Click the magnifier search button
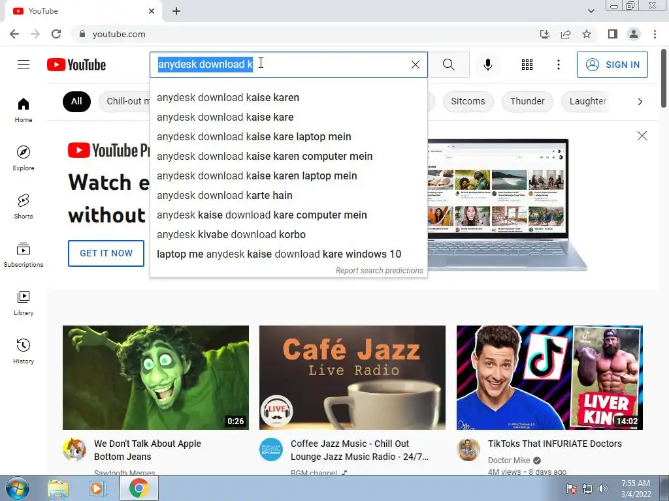This screenshot has height=501, width=669. [x=448, y=65]
